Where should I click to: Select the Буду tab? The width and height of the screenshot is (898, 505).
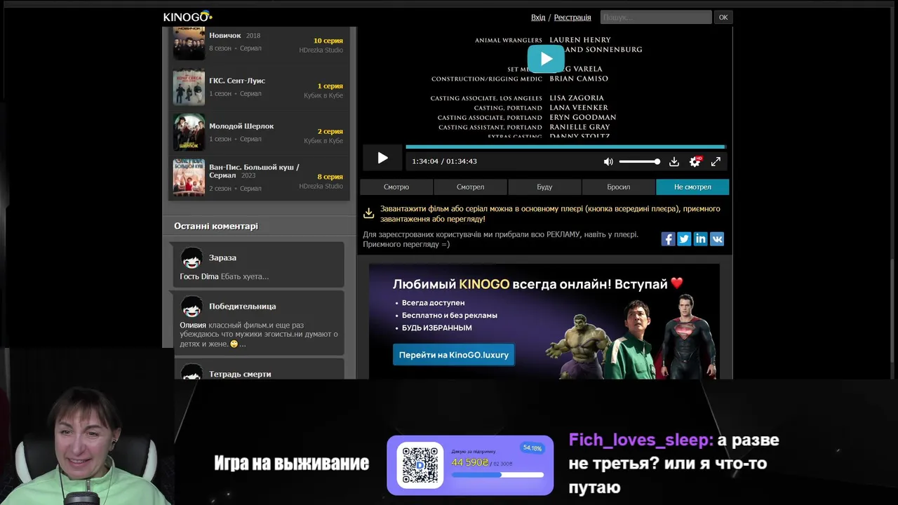(544, 187)
